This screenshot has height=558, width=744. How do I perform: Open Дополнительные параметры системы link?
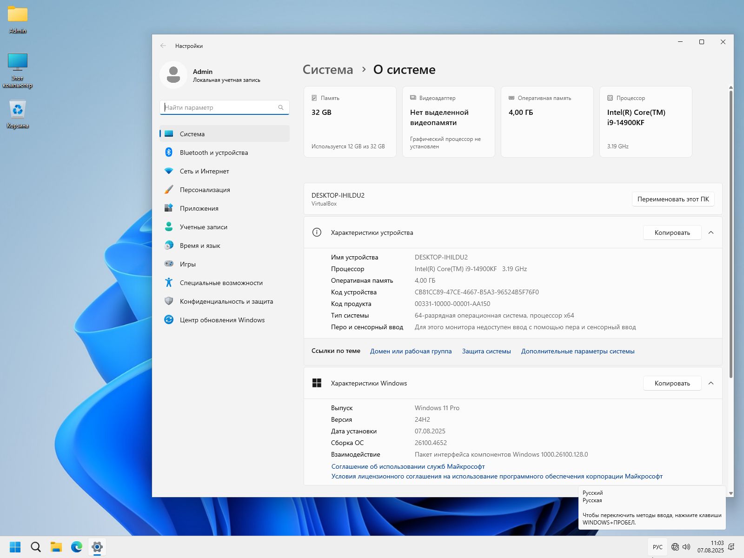point(578,351)
